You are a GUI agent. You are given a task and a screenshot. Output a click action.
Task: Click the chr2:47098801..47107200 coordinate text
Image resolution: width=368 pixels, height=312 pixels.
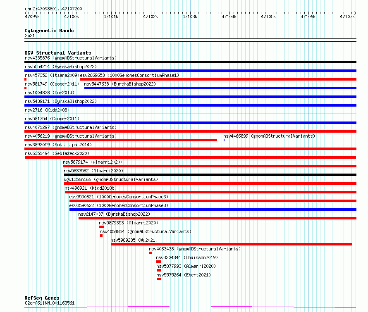[53, 9]
